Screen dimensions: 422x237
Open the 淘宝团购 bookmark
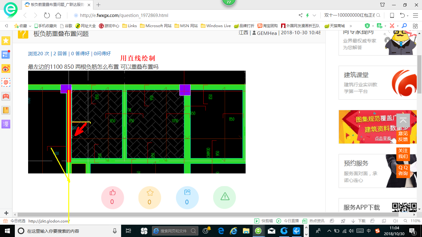(x=268, y=26)
